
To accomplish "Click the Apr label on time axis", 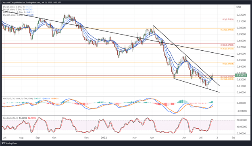I will pyautogui.click(x=152, y=138).
